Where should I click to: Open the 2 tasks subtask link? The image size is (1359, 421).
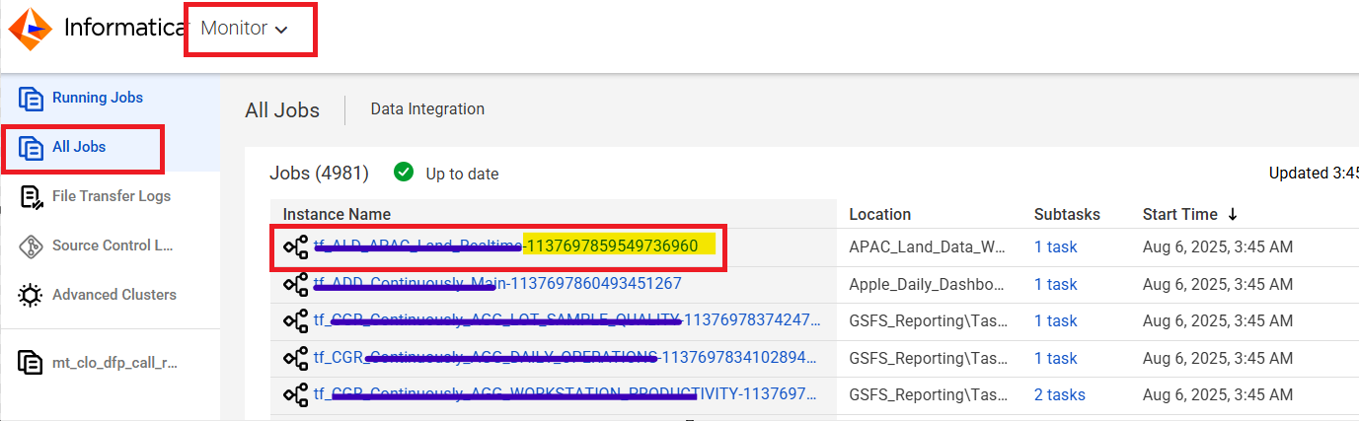tap(1060, 394)
